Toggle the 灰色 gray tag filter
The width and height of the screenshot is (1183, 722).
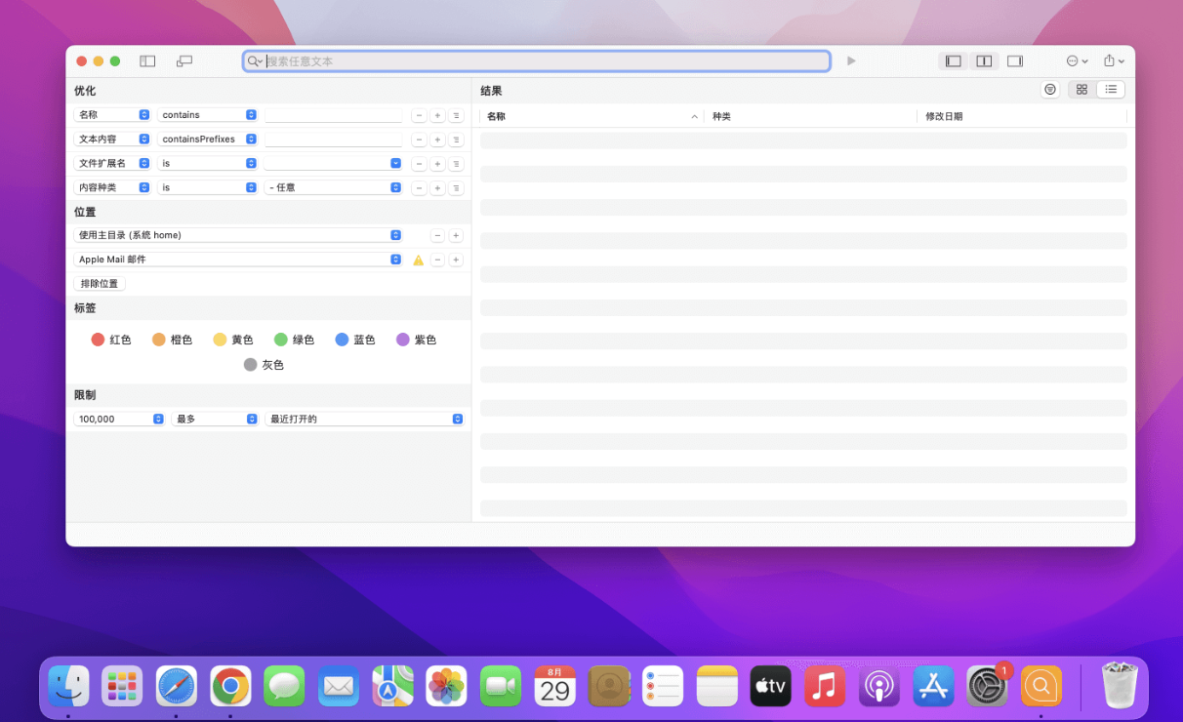click(x=250, y=364)
